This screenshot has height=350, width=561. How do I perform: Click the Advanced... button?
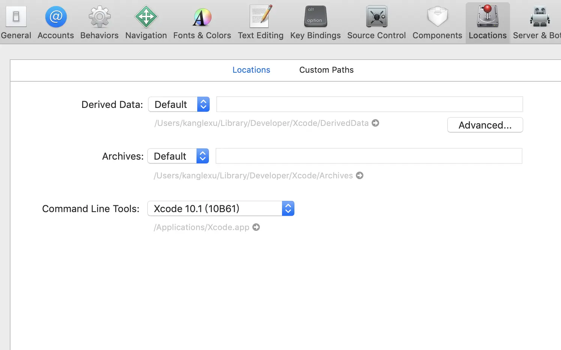[485, 125]
